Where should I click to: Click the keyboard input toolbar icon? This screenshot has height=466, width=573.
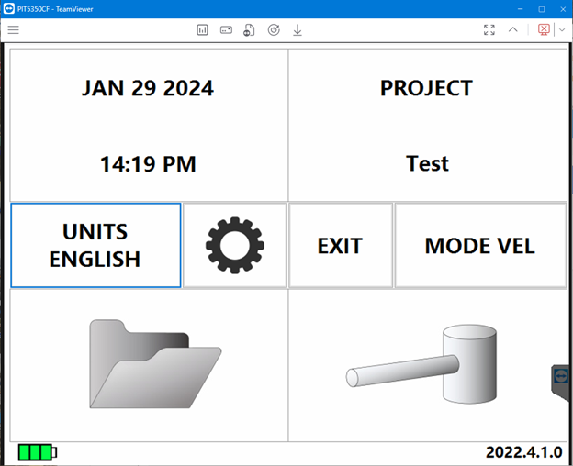point(226,29)
